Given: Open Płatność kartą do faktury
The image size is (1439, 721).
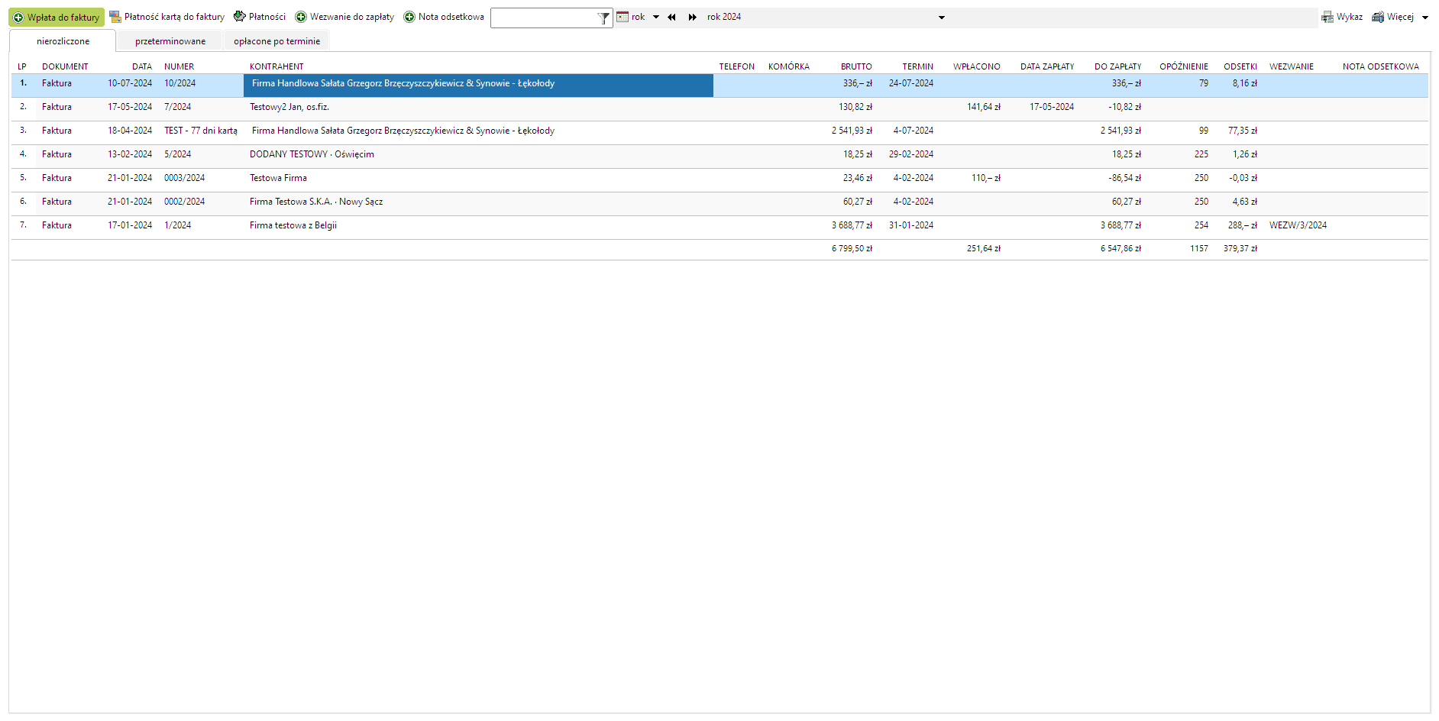Looking at the screenshot, I should point(167,17).
